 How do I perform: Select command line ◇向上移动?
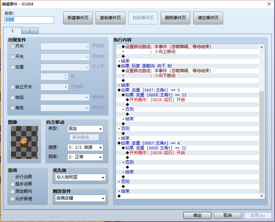(188, 51)
